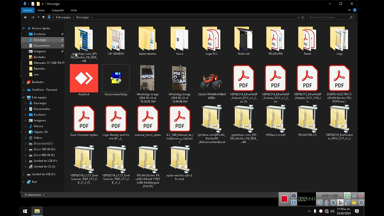This screenshot has width=384, height=216.
Task: Select the recorder pencil drawing tool
Action: coord(347,203)
